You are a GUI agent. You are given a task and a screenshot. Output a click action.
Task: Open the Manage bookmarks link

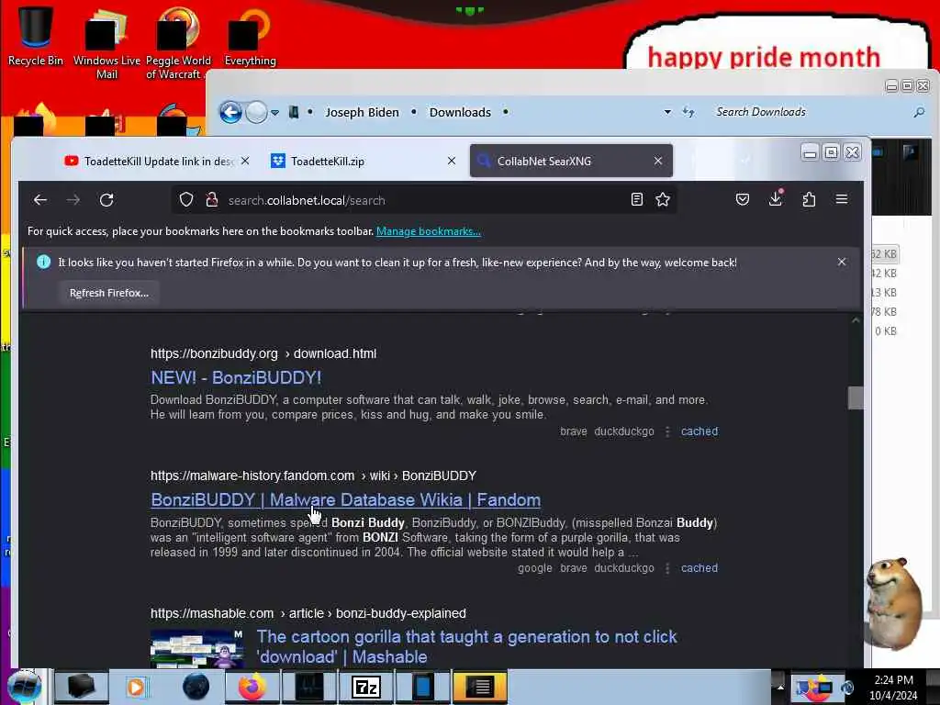click(428, 231)
